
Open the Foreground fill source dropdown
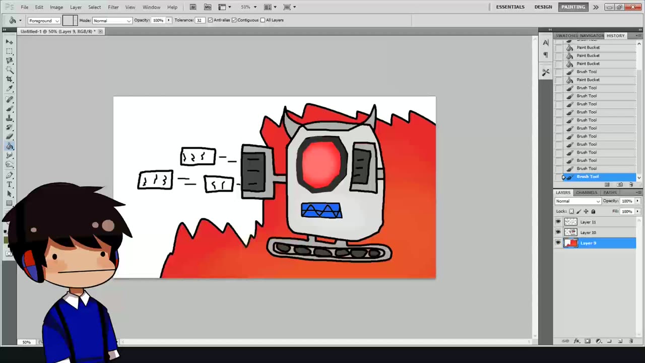44,21
